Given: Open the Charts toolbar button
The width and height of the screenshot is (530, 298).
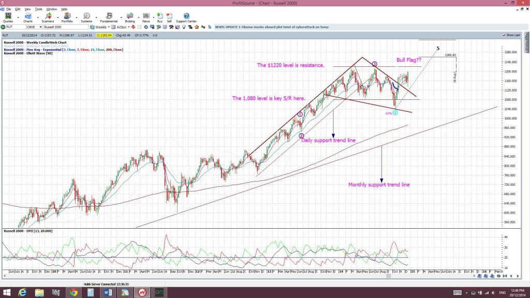Looking at the screenshot, I should pyautogui.click(x=28, y=18).
